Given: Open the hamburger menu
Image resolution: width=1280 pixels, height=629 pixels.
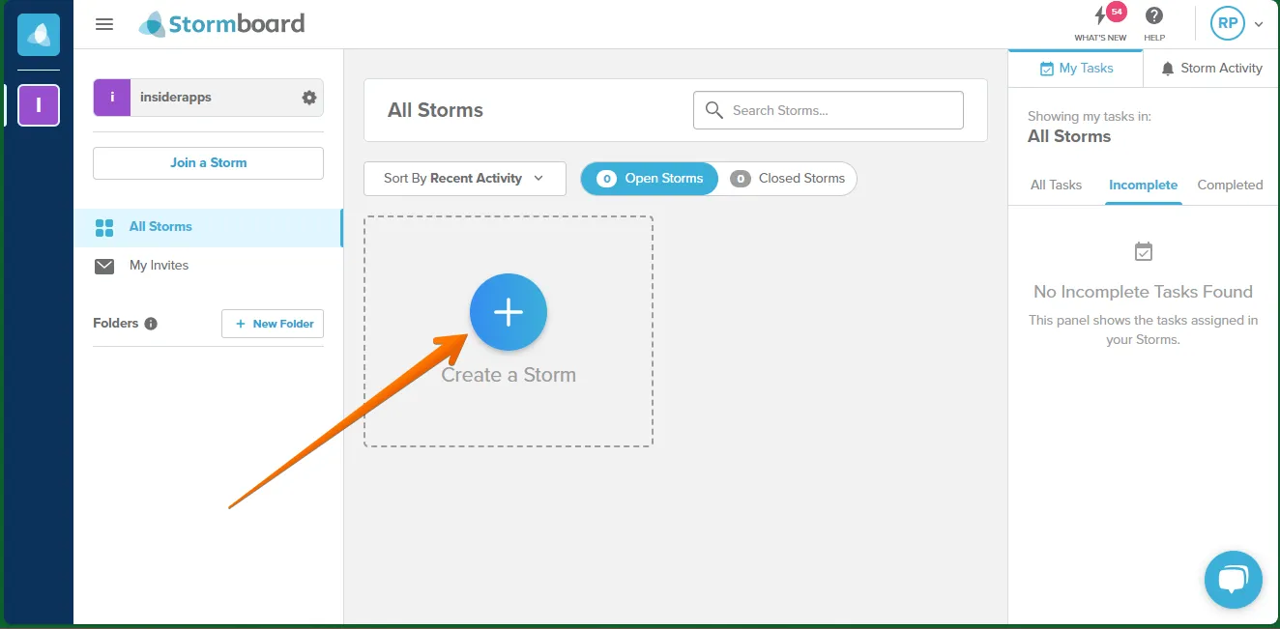Looking at the screenshot, I should [104, 24].
